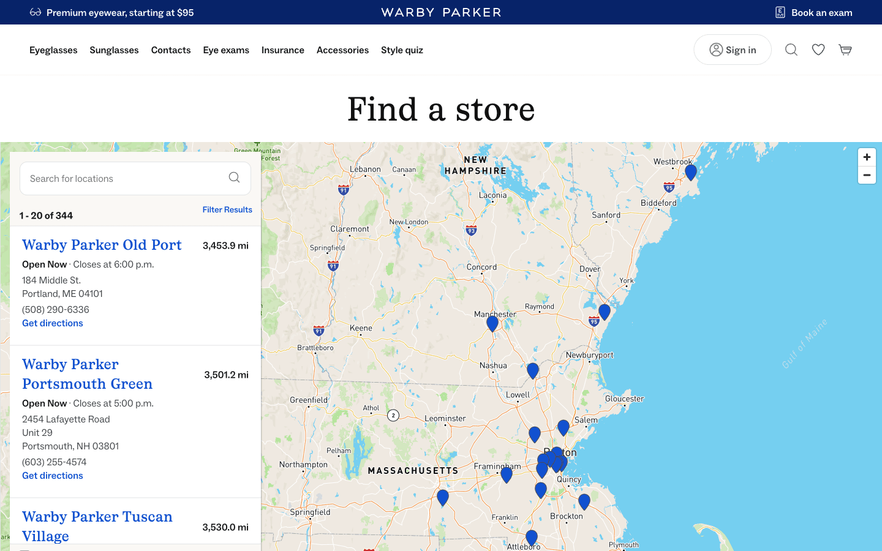This screenshot has width=882, height=551.
Task: Click the exam booking icon beside Book an exam
Action: 780,12
